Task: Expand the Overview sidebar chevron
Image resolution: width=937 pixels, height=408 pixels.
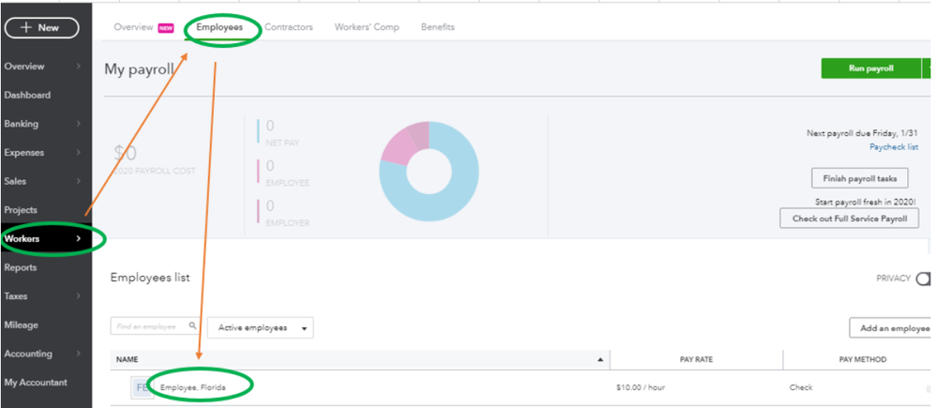Action: (x=78, y=67)
